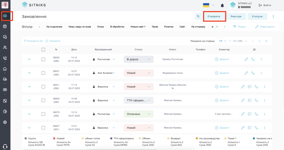Open the delivery truck sidebar icon
284x150 pixels.
click(5, 79)
